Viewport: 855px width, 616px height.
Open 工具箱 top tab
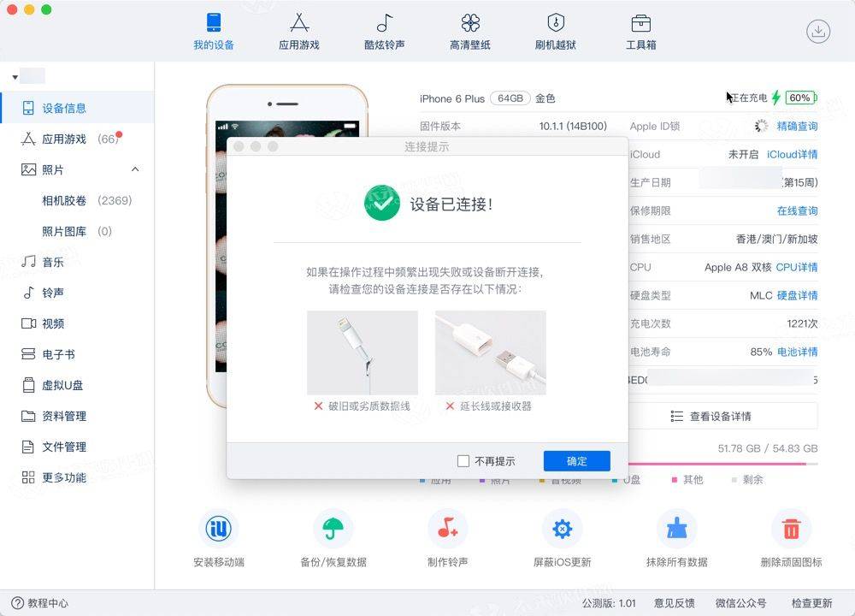640,31
